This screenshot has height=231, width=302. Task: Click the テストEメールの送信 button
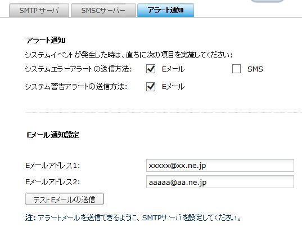pos(65,199)
